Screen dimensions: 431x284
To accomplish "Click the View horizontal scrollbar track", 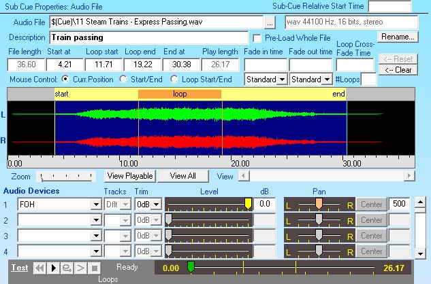I will [327, 175].
